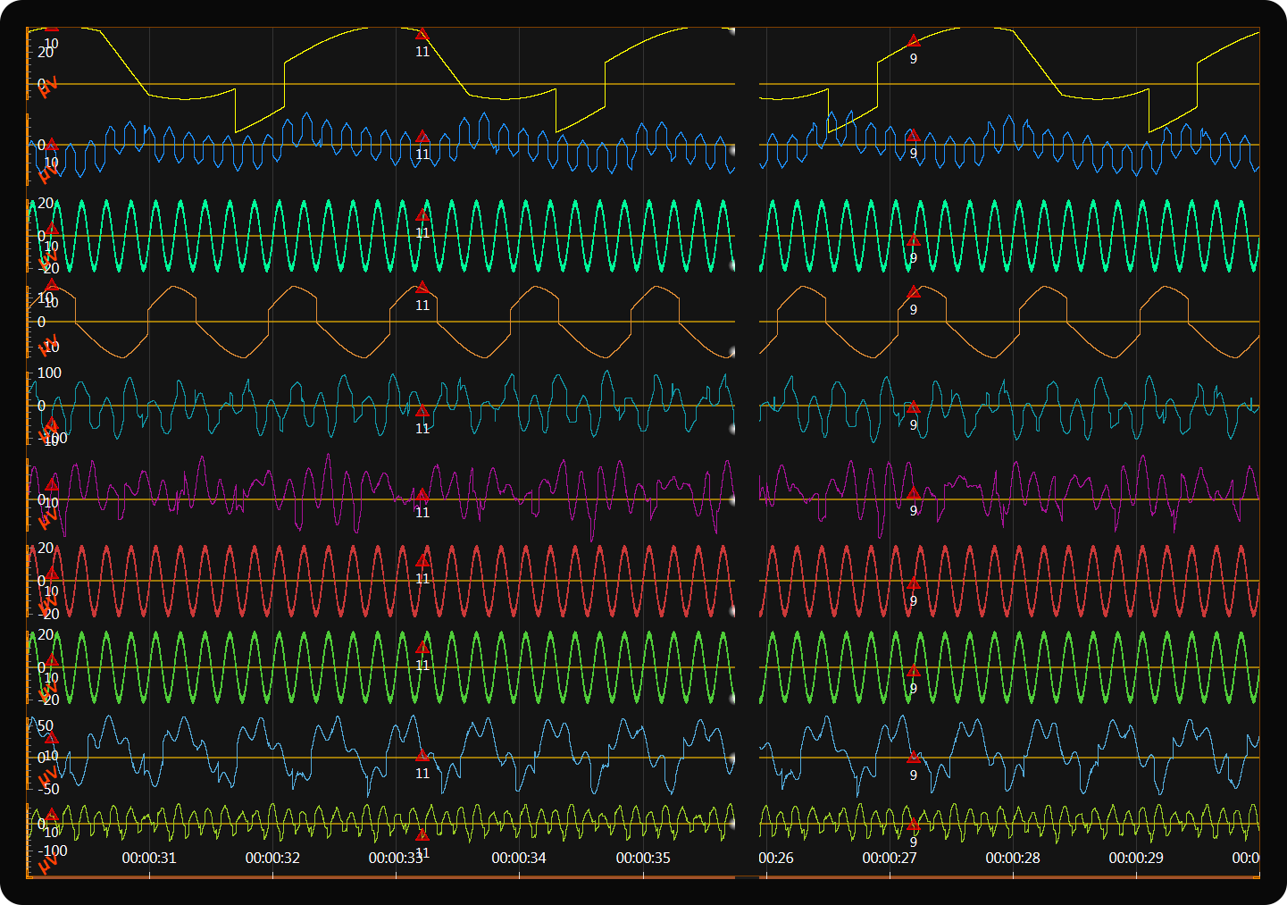Select marker 11 on the bottom yellow-green trace
1287x905 pixels.
[x=422, y=835]
